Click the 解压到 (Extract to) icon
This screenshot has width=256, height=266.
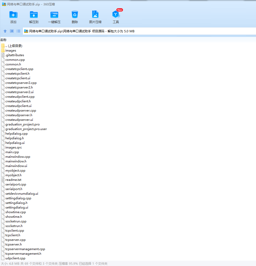34,15
